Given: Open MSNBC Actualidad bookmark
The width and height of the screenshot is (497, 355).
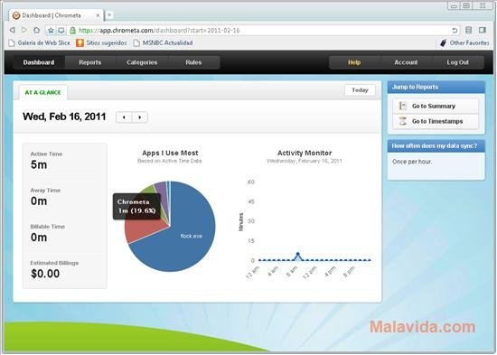Looking at the screenshot, I should point(163,42).
